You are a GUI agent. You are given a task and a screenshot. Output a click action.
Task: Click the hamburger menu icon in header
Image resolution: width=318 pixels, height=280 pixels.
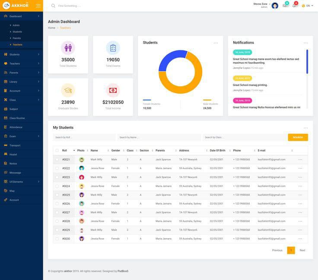pyautogui.click(x=38, y=6)
